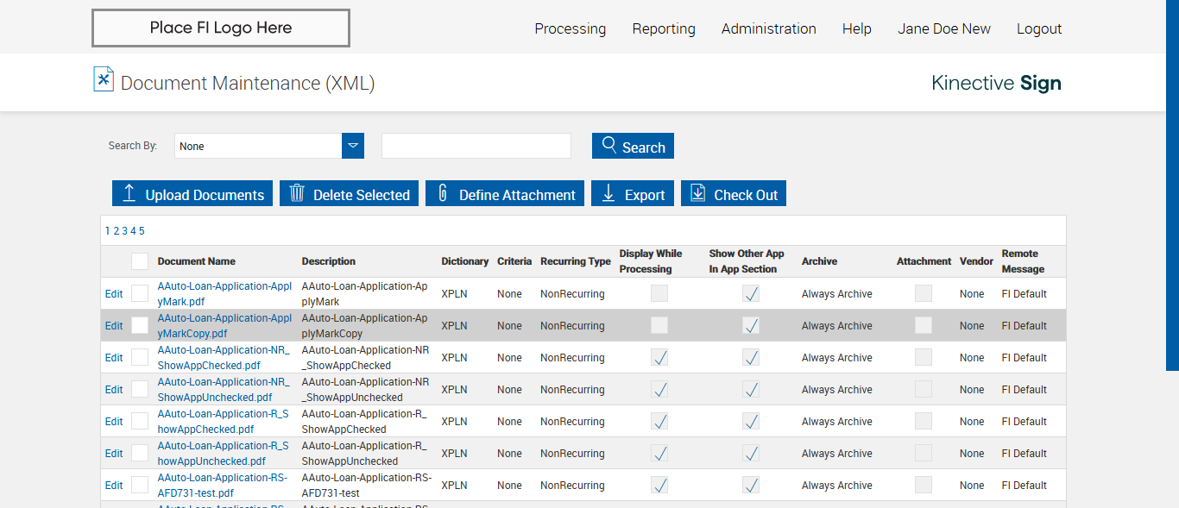Click the upload arrow icon
Screen dimensions: 1179x508
coord(129,193)
